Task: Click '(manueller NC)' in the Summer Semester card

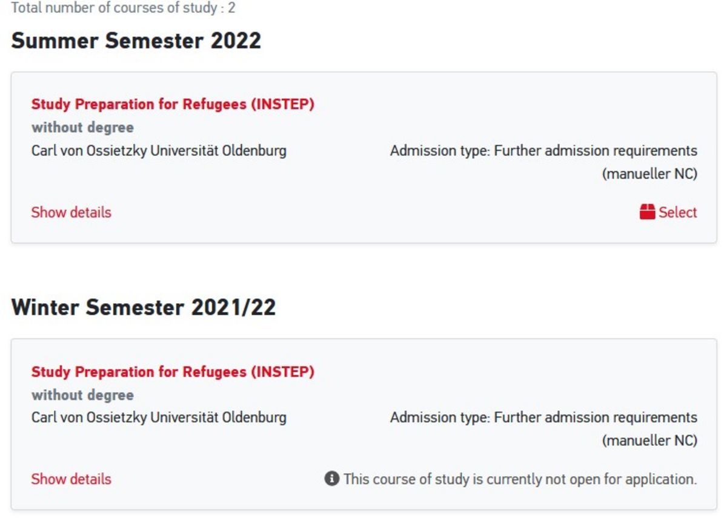Action: coord(649,174)
